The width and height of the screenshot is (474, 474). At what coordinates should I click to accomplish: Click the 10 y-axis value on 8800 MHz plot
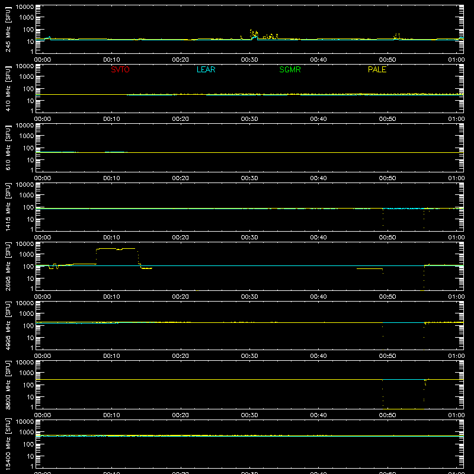[x=30, y=397]
